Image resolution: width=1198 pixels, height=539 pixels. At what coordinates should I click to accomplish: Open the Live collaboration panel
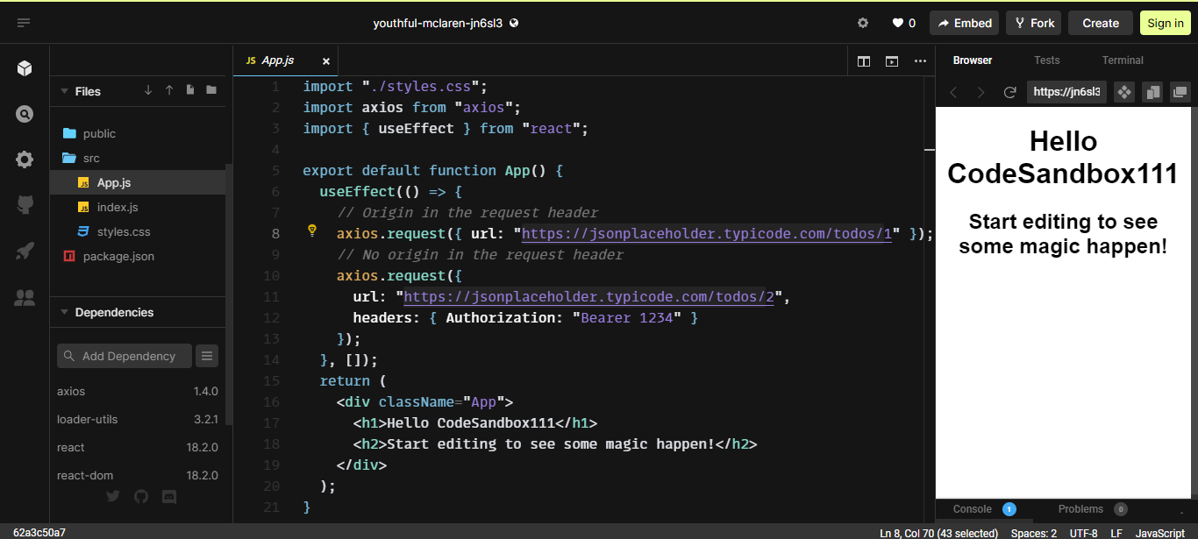[x=24, y=297]
